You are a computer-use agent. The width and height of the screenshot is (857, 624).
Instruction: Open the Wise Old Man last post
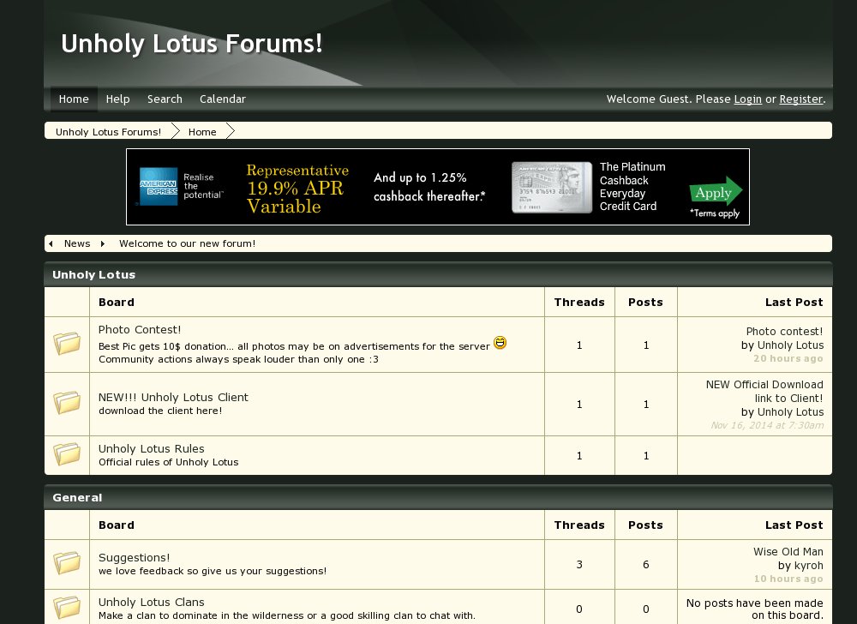[788, 552]
